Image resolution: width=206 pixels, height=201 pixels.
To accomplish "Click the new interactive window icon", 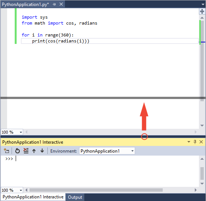I will tap(6, 151).
